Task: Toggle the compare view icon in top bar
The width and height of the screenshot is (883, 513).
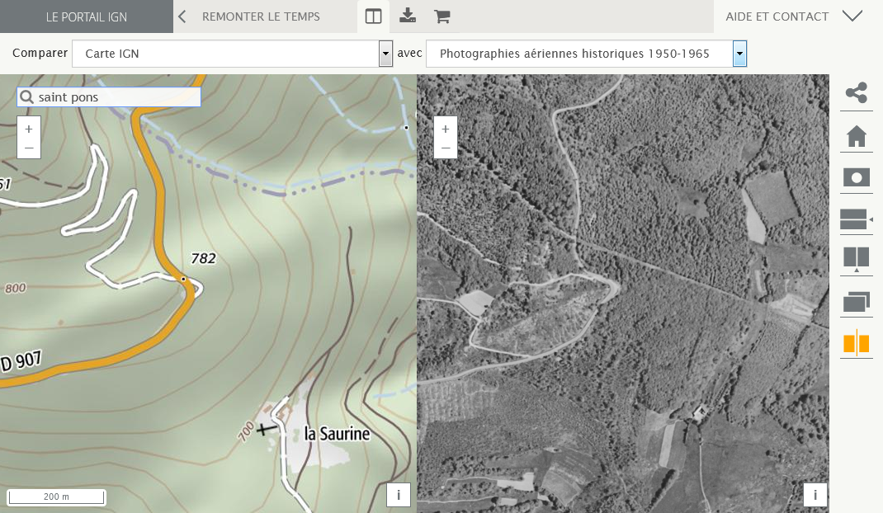Action: point(373,16)
